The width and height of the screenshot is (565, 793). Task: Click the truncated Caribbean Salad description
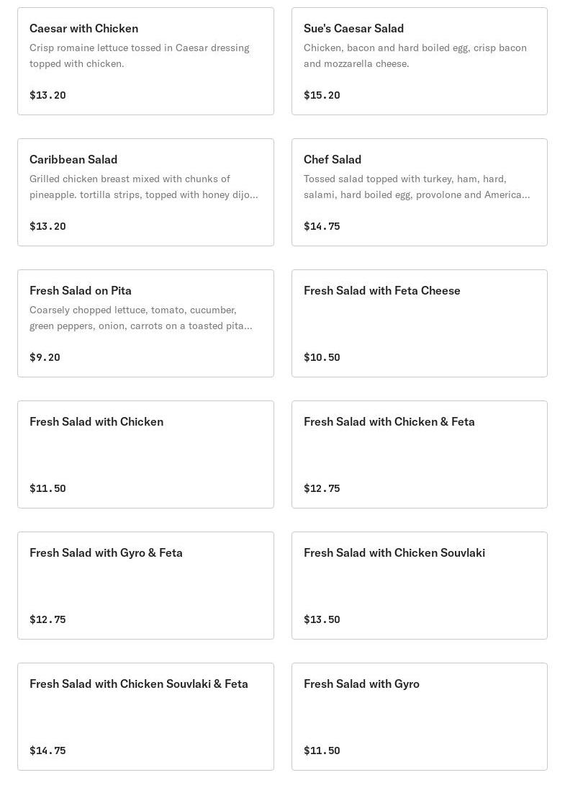(x=143, y=187)
